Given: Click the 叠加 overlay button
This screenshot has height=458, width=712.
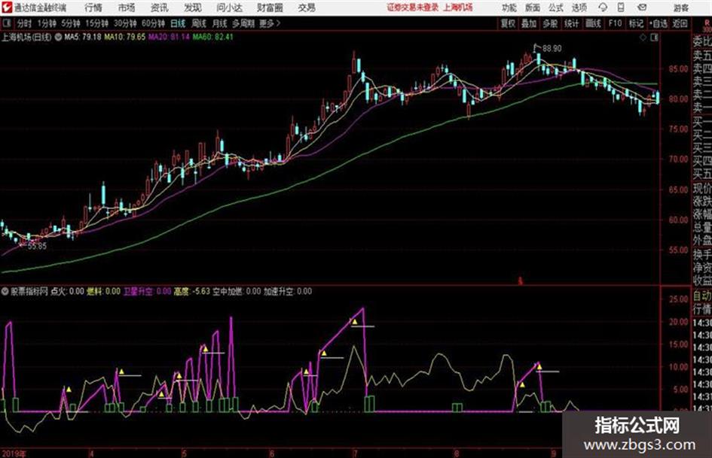Looking at the screenshot, I should (529, 23).
